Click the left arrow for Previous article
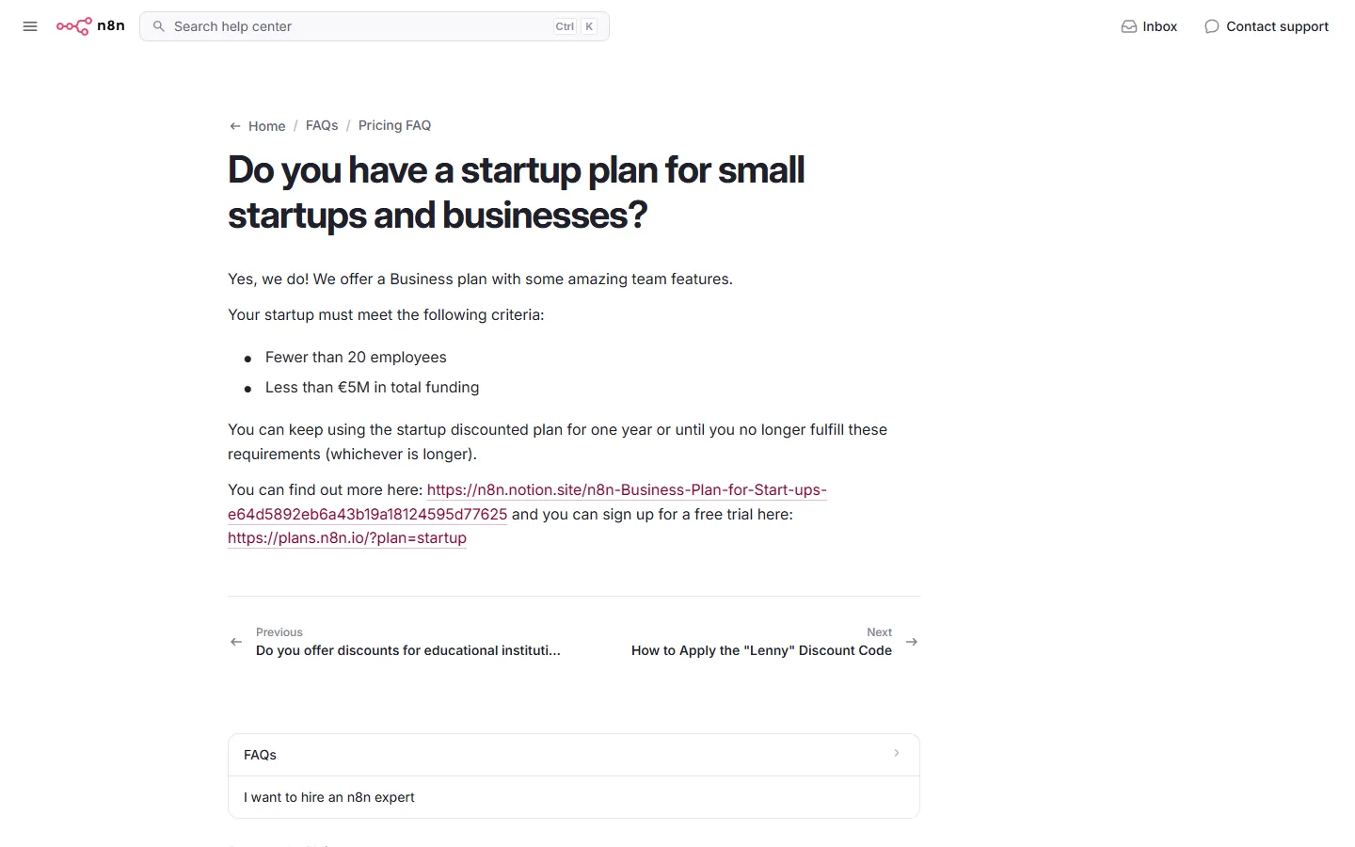1355x847 pixels. [236, 642]
